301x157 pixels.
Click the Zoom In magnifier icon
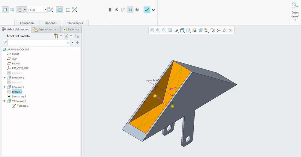click(158, 30)
